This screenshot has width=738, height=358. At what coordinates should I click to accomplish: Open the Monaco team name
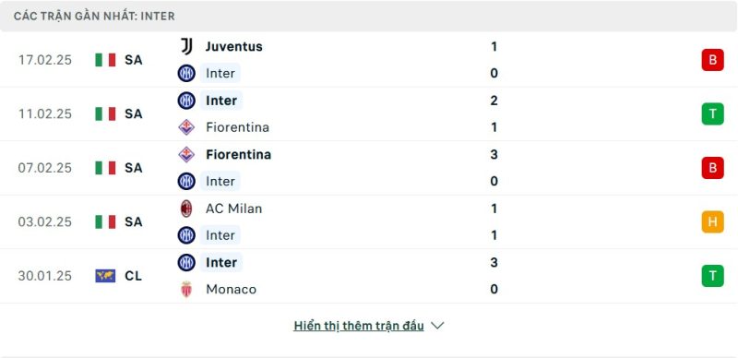[232, 289]
